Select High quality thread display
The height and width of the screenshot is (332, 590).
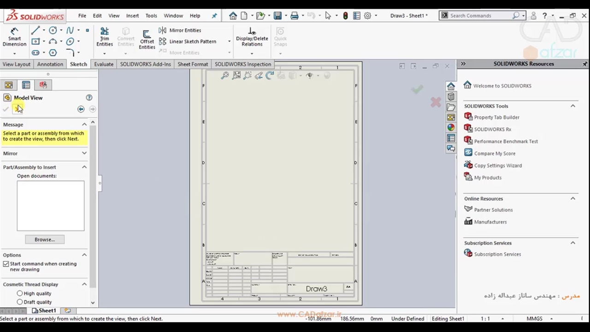coord(20,294)
